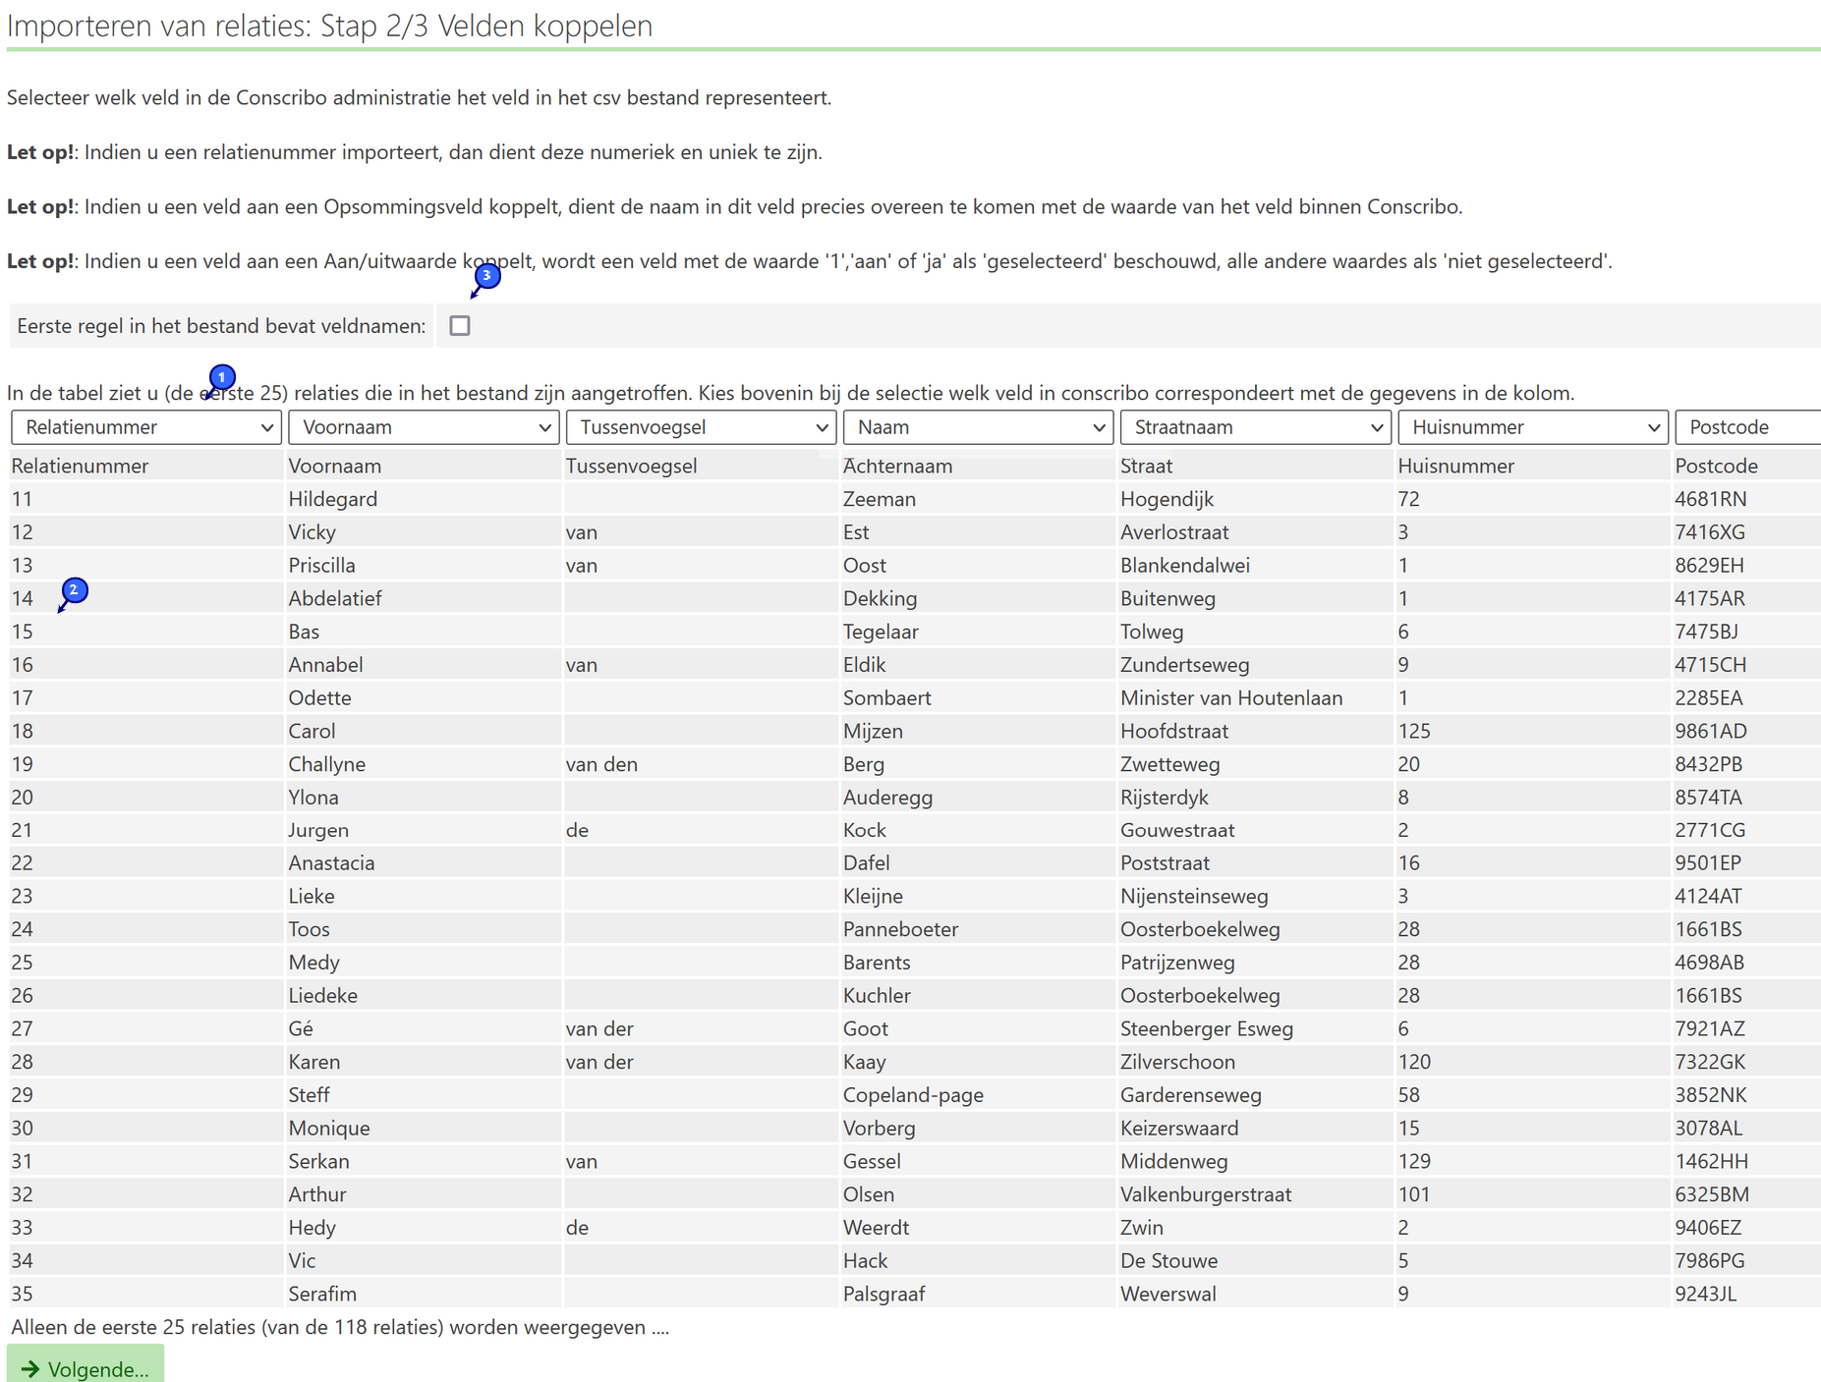This screenshot has height=1382, width=1821.
Task: Click the surname Copeland-page
Action: point(913,1095)
